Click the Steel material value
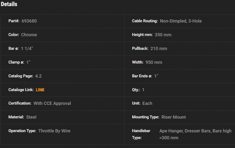235x148 pixels. 31,117
